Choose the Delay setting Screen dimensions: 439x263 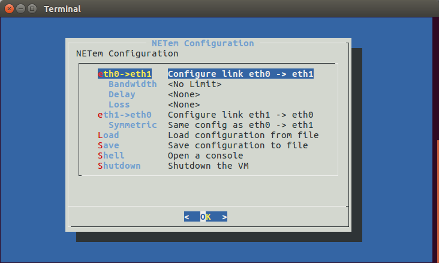(x=122, y=94)
